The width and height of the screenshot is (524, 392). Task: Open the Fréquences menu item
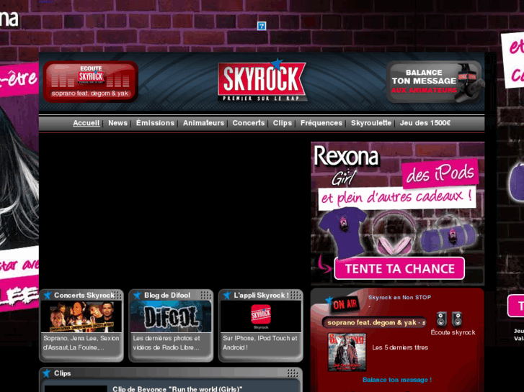point(321,123)
